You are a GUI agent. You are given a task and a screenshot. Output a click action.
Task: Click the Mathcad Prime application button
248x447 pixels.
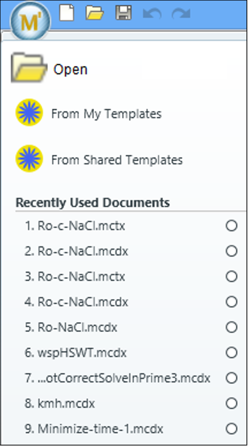30,21
